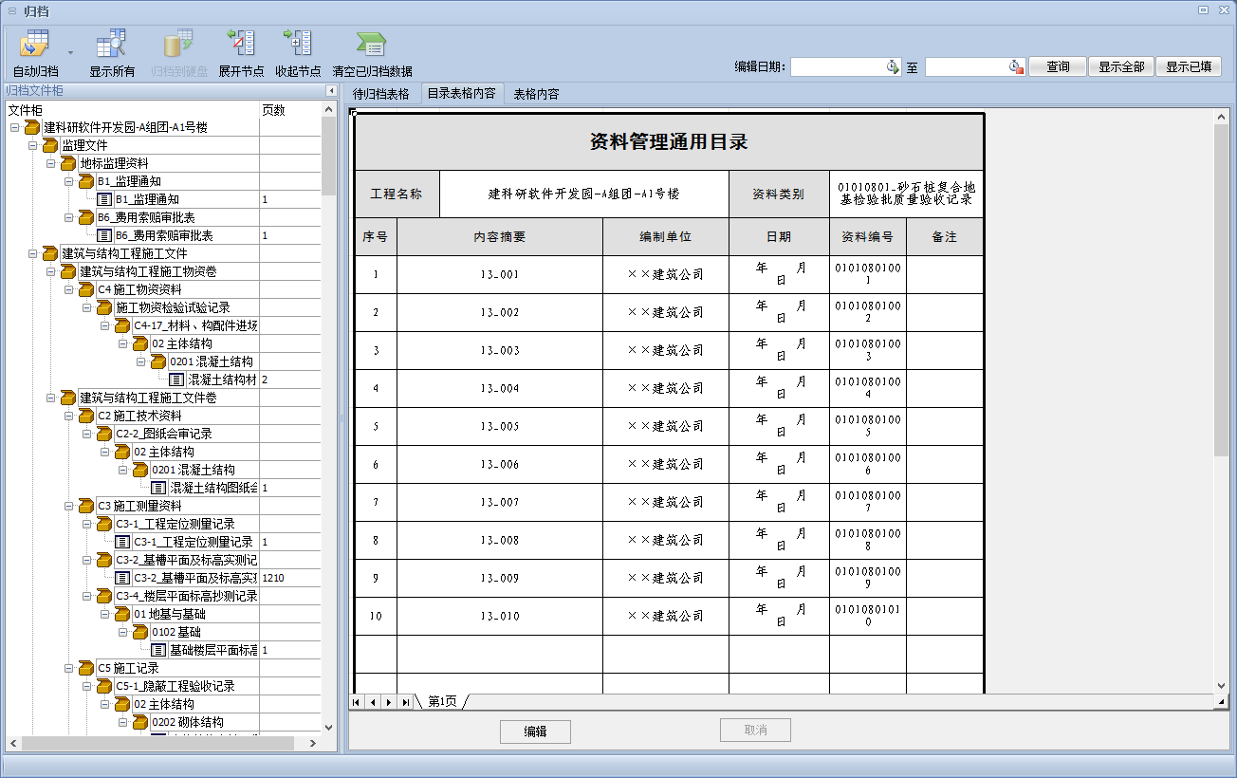The image size is (1237, 778).
Task: Open the end date calendar picker icon
Action: [x=1017, y=66]
